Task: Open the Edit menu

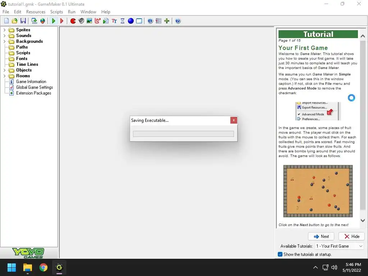Action: 18,12
